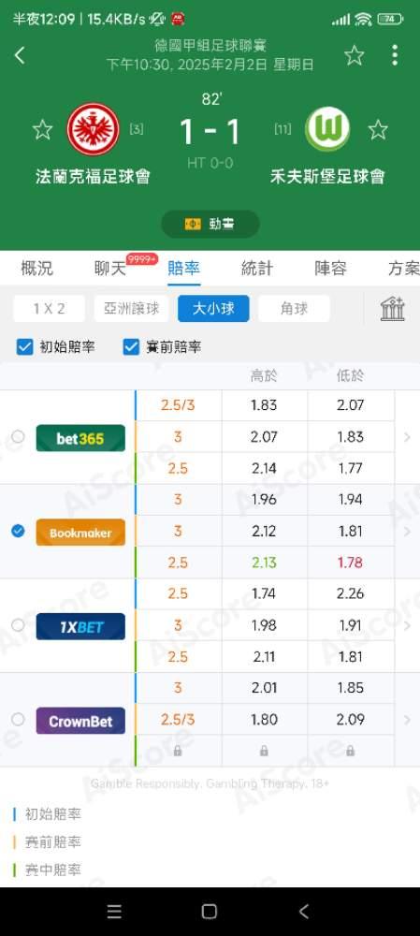Switch to the 聊天 tab
This screenshot has width=420, height=936.
110,269
